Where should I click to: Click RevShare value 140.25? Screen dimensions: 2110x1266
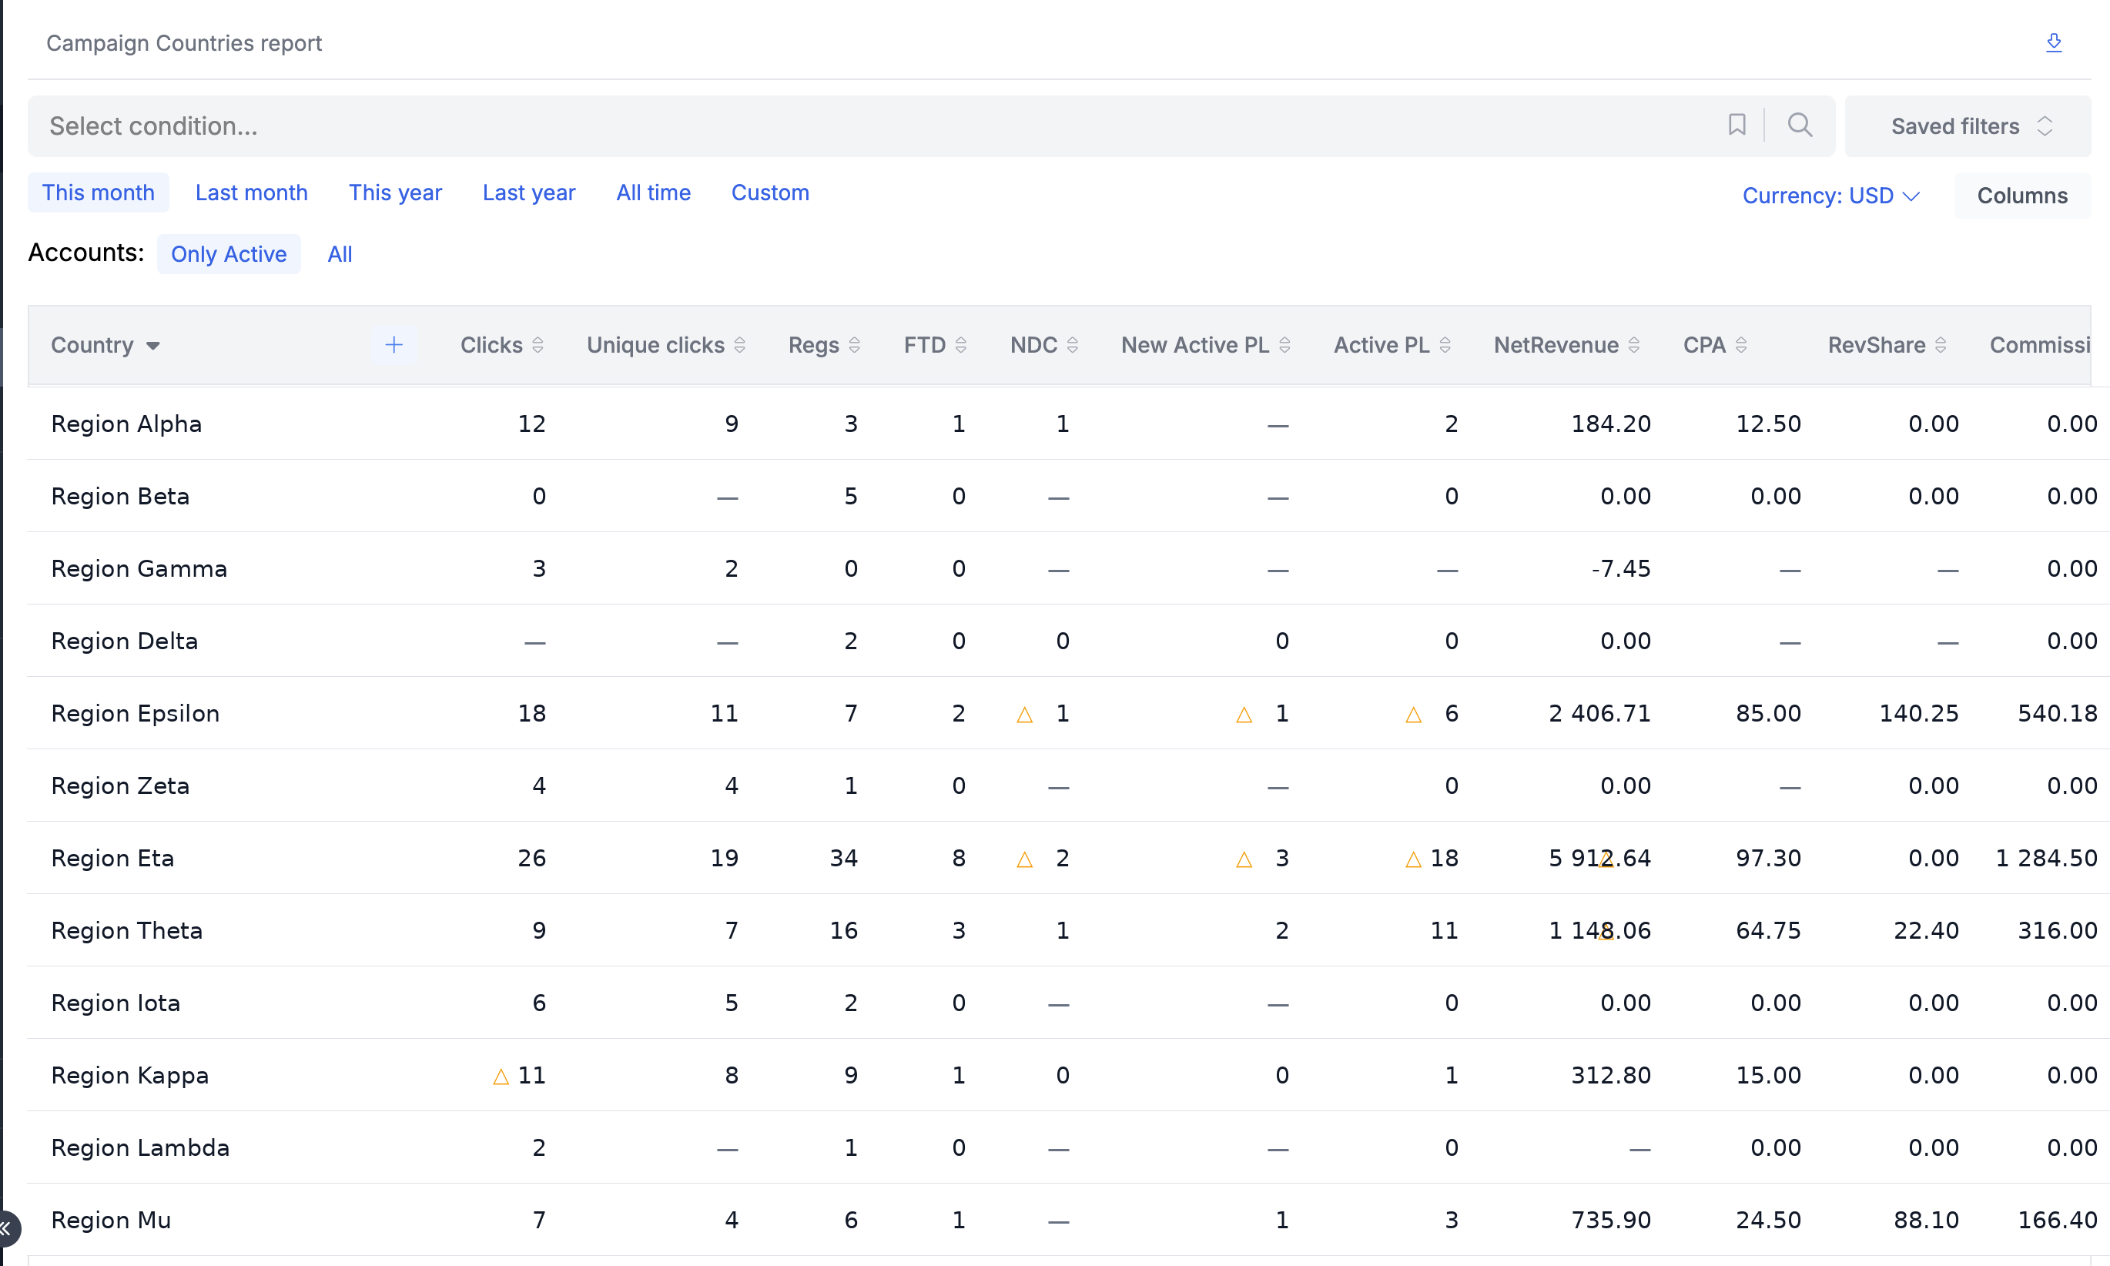click(1919, 713)
